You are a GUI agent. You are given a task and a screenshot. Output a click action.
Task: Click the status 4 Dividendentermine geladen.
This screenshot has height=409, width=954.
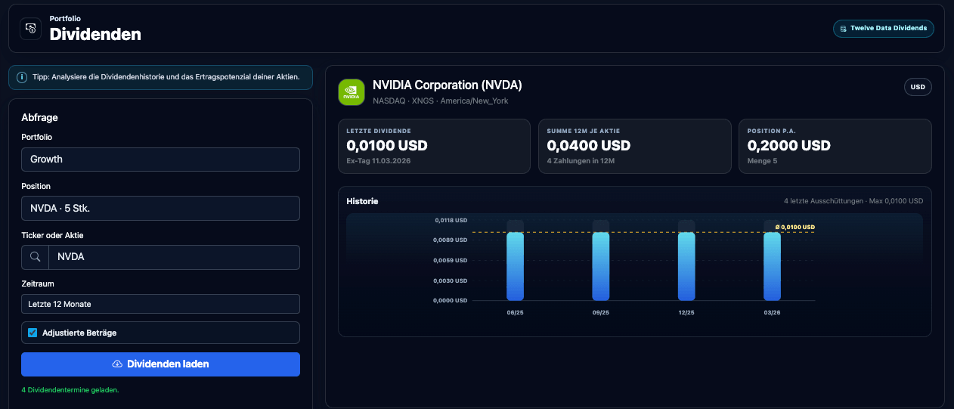[x=70, y=390]
